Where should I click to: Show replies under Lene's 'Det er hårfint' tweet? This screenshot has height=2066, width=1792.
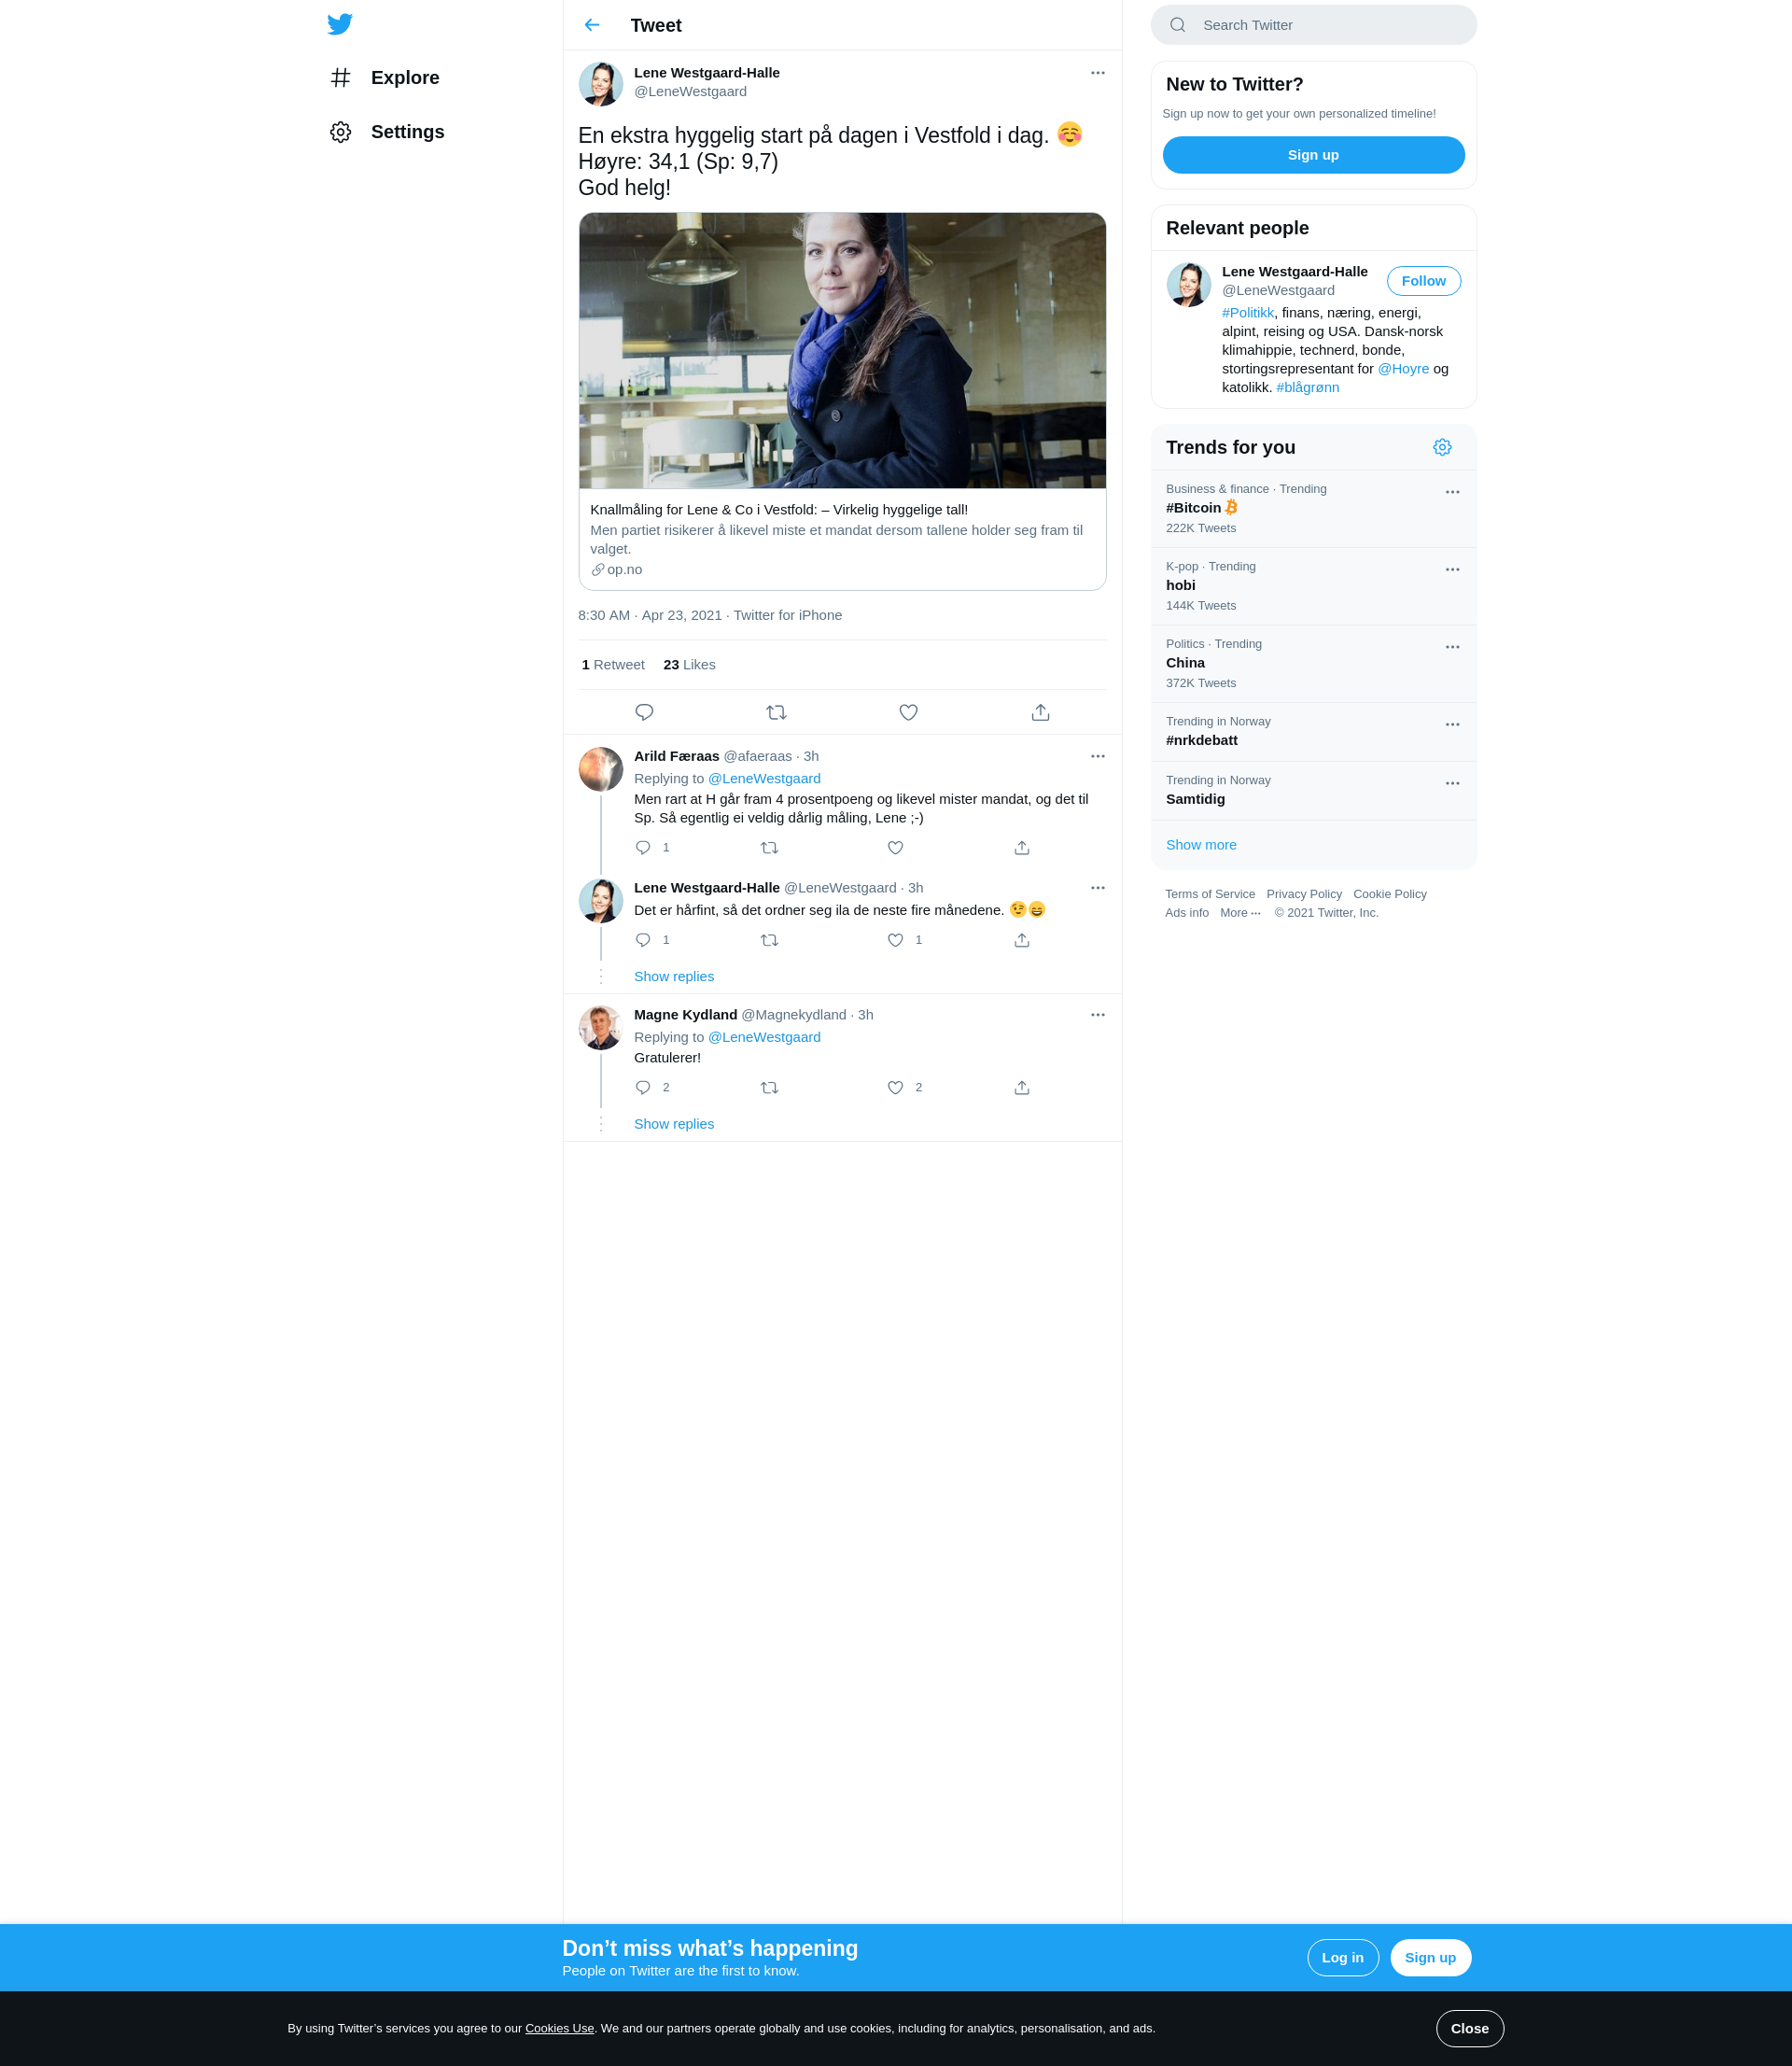tap(673, 976)
